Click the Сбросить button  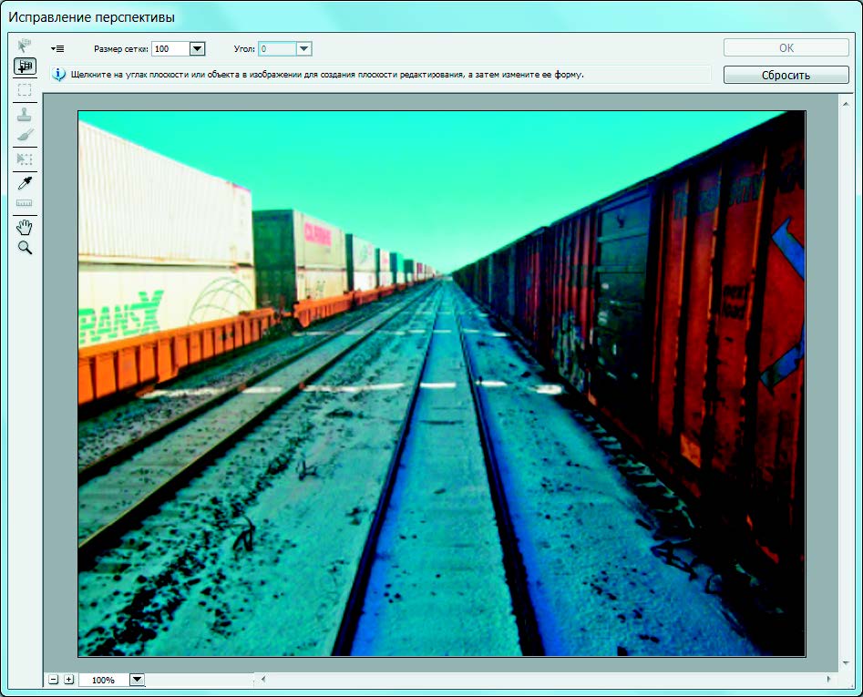tap(786, 76)
